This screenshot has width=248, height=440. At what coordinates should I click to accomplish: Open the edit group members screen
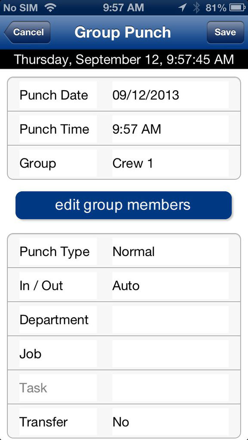123,205
